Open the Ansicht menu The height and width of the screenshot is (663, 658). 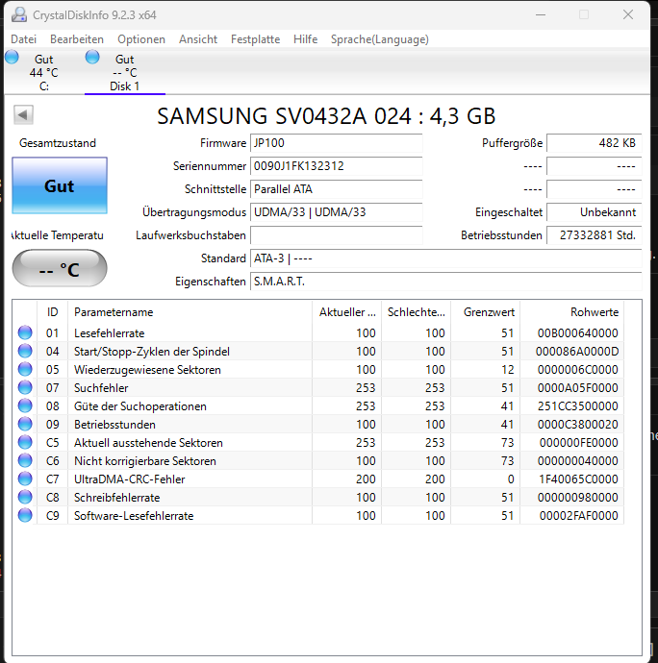point(198,39)
